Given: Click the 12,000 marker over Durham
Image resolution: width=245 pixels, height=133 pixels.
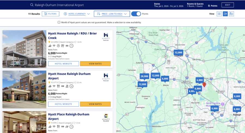Looking at the screenshot, I should (x=178, y=53).
